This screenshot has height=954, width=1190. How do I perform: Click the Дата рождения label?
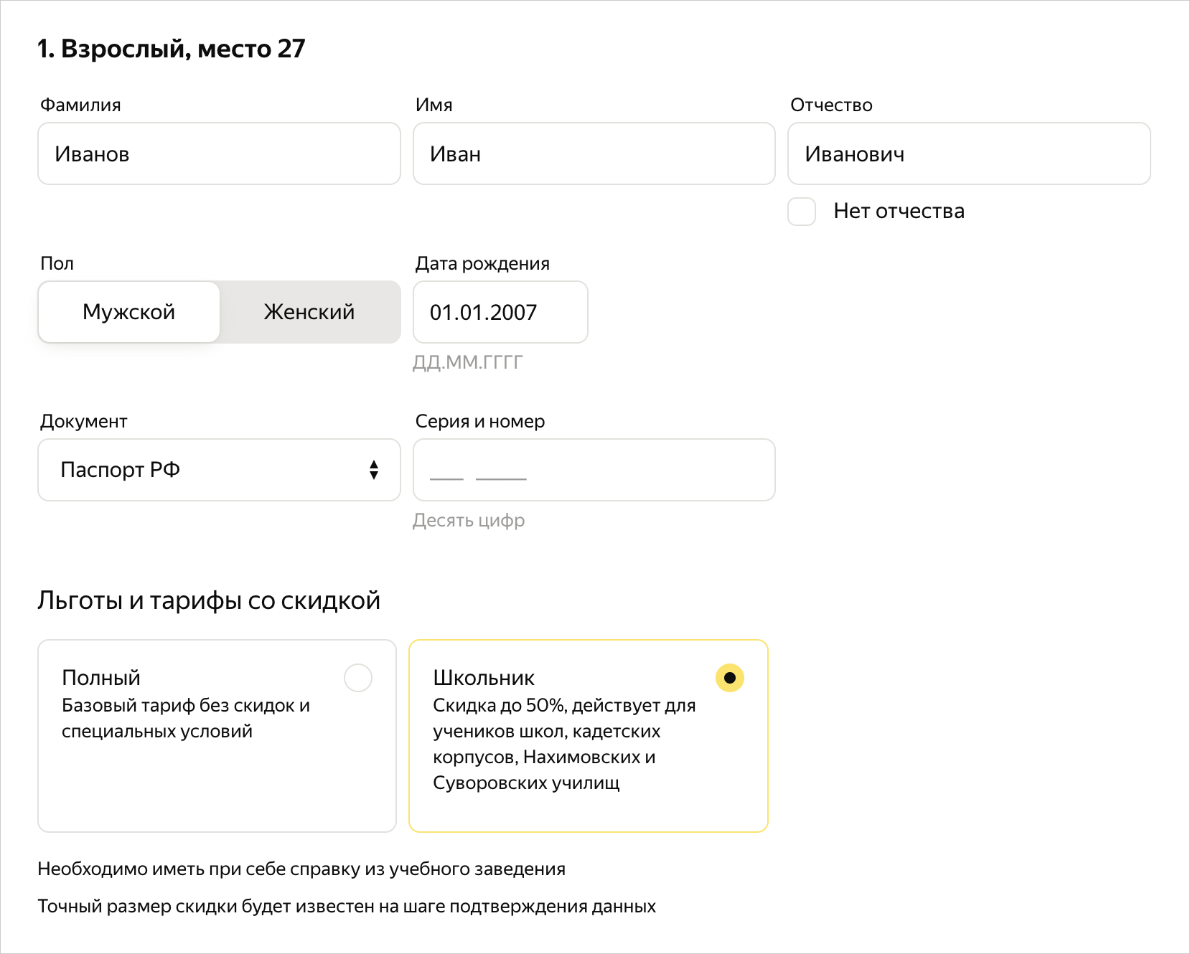click(x=482, y=264)
